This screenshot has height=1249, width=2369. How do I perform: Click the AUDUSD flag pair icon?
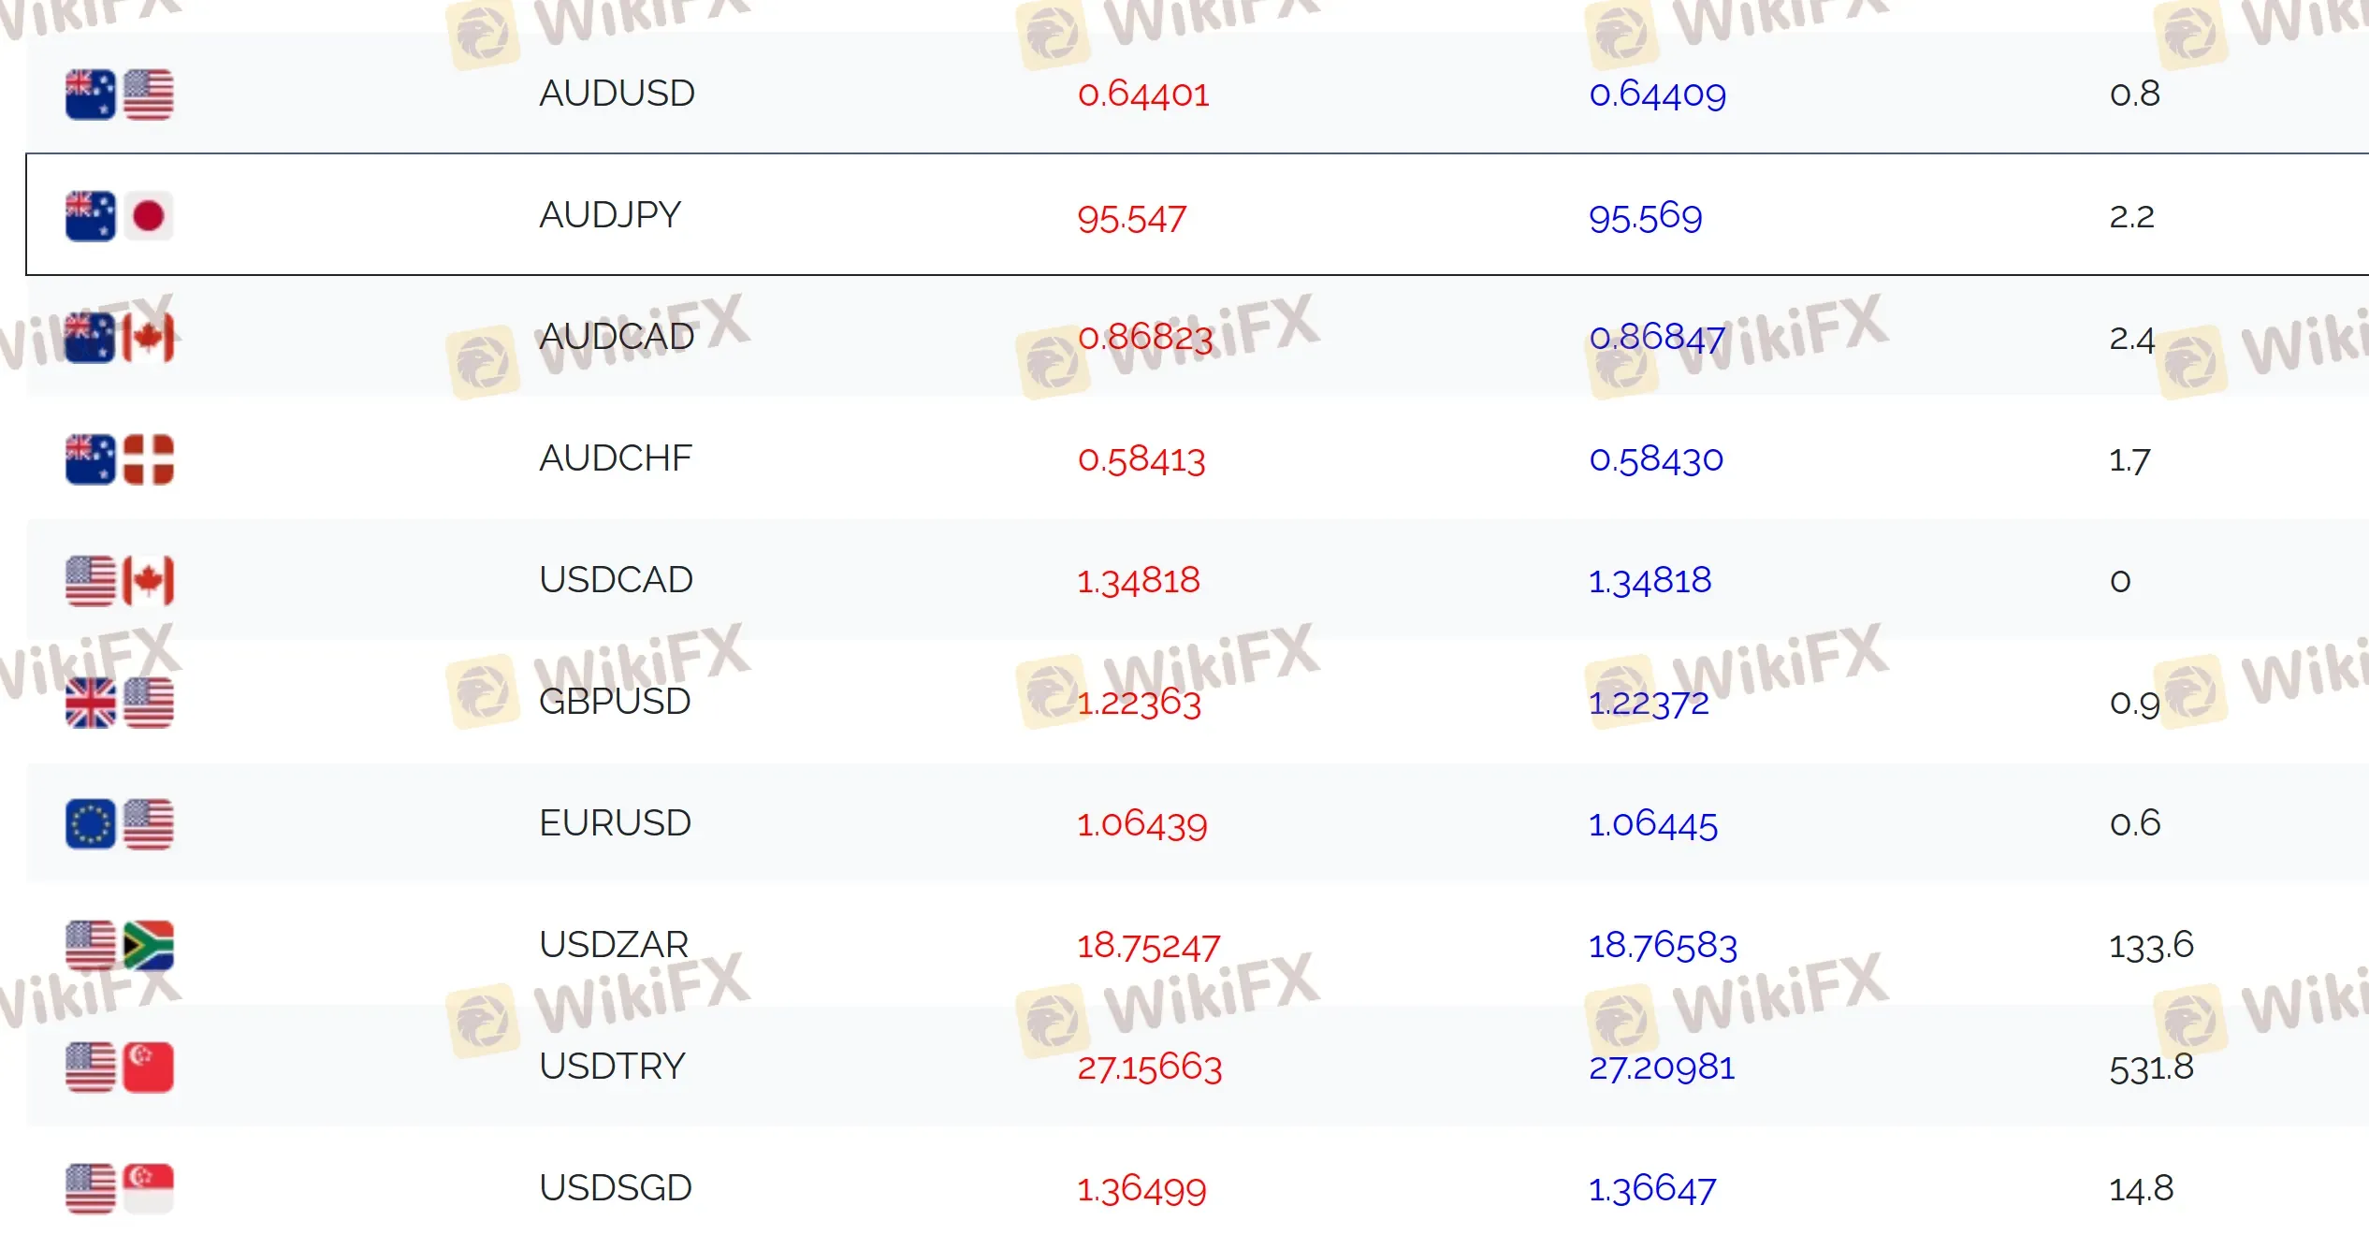tap(119, 94)
